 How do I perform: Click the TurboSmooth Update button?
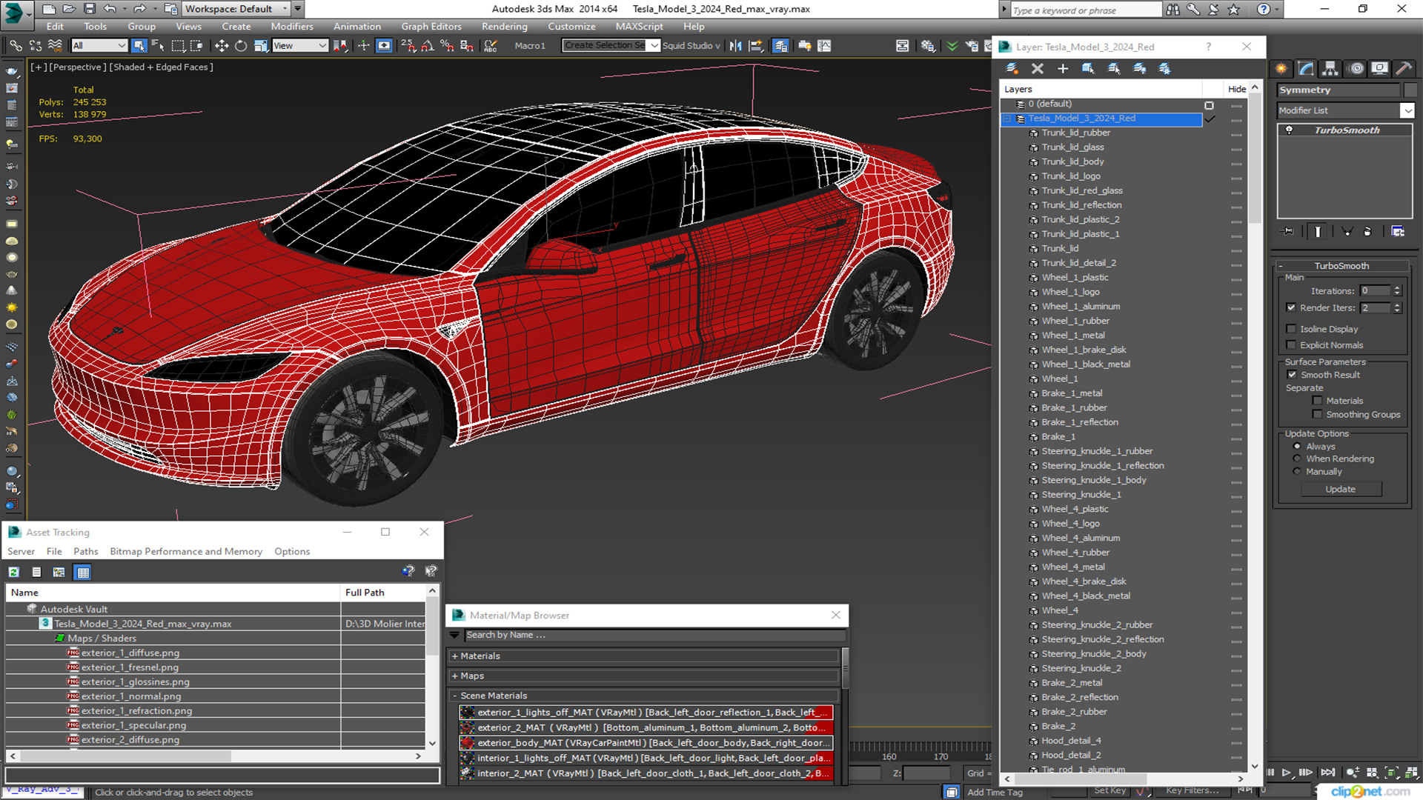point(1340,490)
